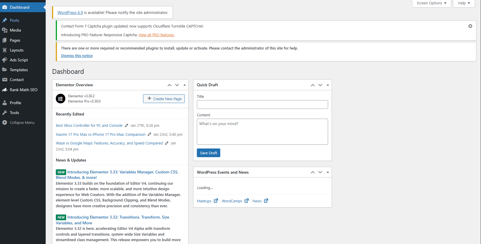Open Rank Math SEO from sidebar
Viewport: 481px width, 244px height.
coord(23,90)
